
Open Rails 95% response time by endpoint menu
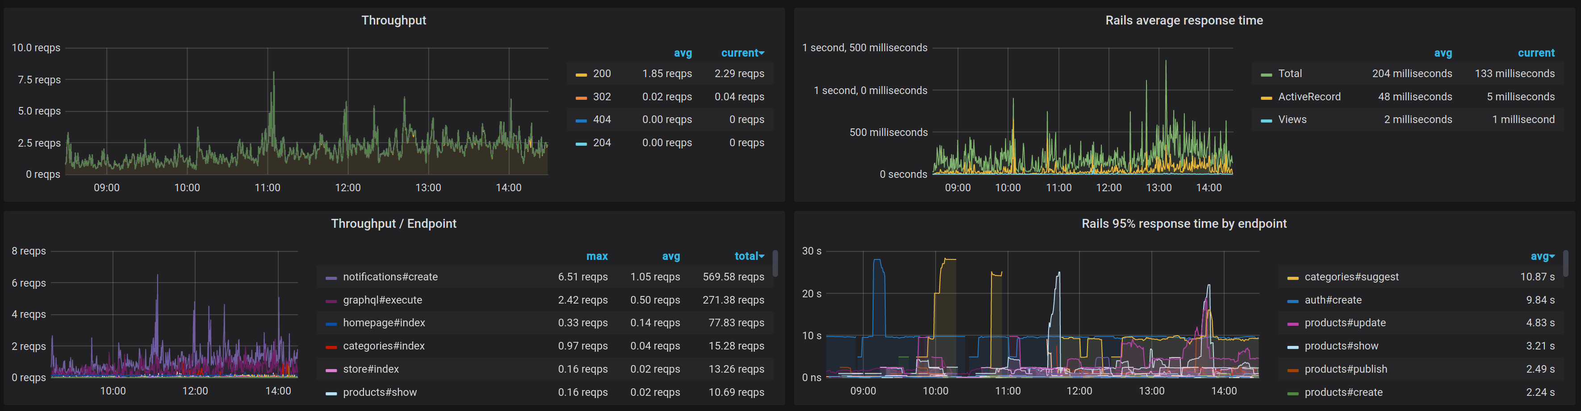pyautogui.click(x=1184, y=224)
